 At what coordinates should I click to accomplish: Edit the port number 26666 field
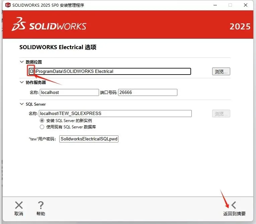click(148, 93)
